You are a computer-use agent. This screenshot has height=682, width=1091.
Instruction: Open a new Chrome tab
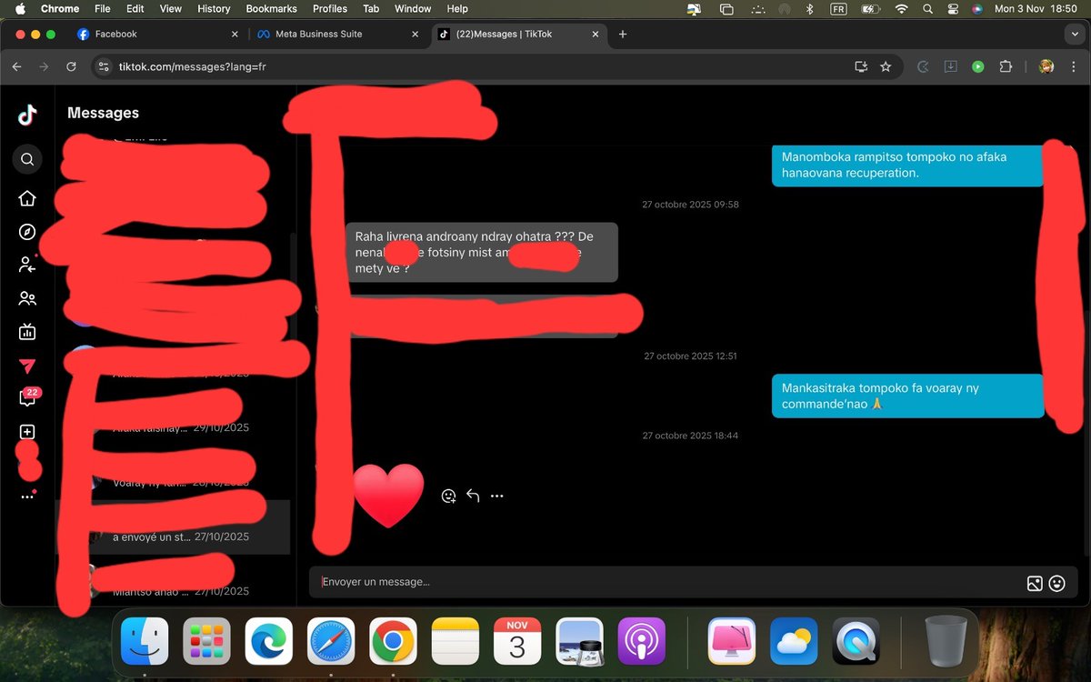pos(623,34)
